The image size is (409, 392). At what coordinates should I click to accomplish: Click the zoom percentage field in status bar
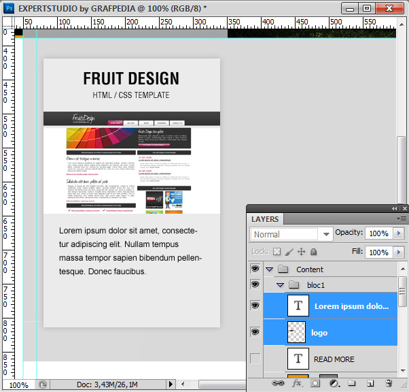coord(18,385)
